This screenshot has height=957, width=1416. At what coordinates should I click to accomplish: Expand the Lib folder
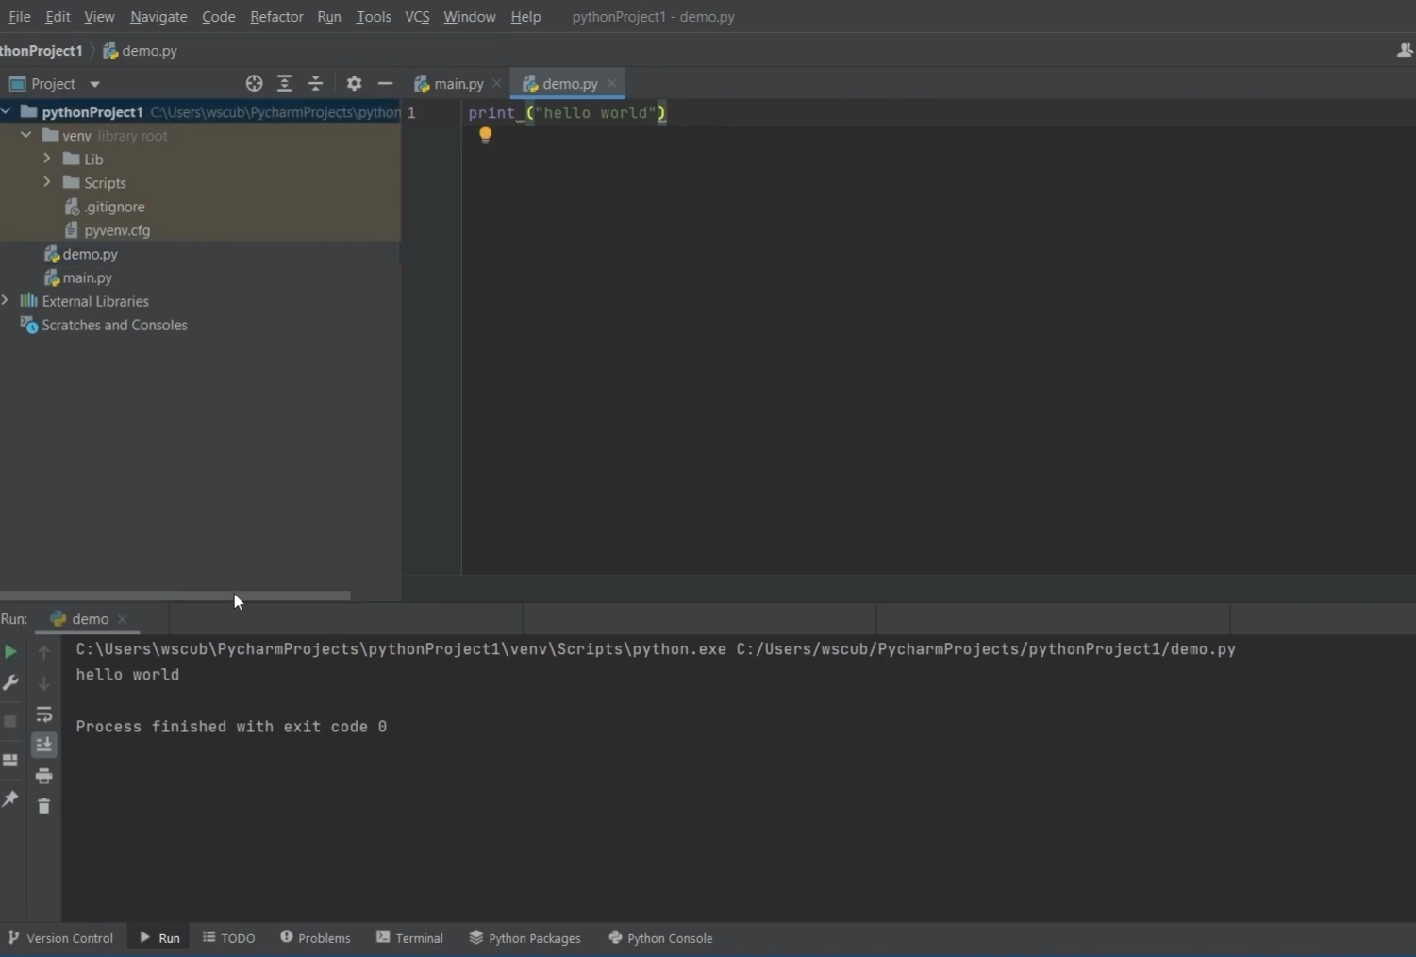click(47, 159)
